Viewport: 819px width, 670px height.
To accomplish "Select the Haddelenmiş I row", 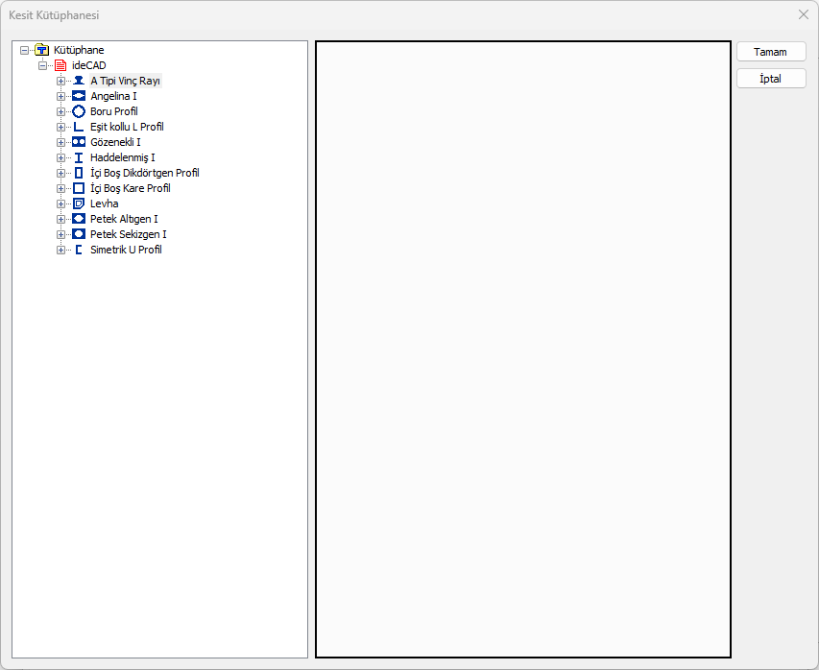I will click(x=123, y=157).
